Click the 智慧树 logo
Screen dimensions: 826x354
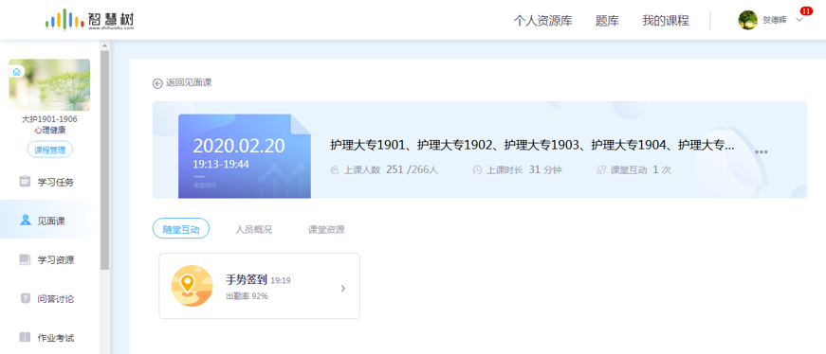(89, 20)
